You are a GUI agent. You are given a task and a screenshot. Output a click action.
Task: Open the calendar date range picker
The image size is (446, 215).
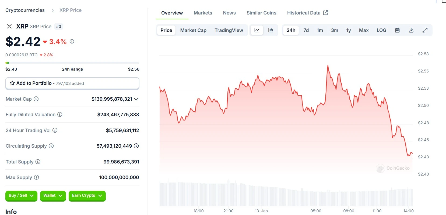coord(397,30)
